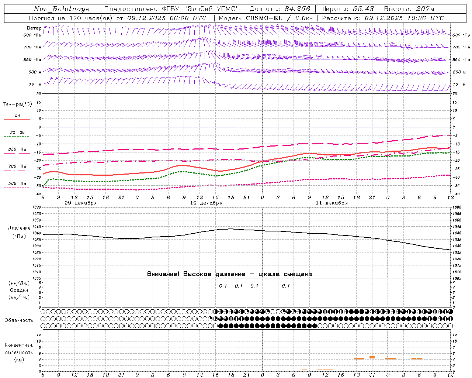Image resolution: width=472 pixels, height=378 pixels.
Task: Select the 500 гПа temperature legend line sample
Action: pos(17,188)
